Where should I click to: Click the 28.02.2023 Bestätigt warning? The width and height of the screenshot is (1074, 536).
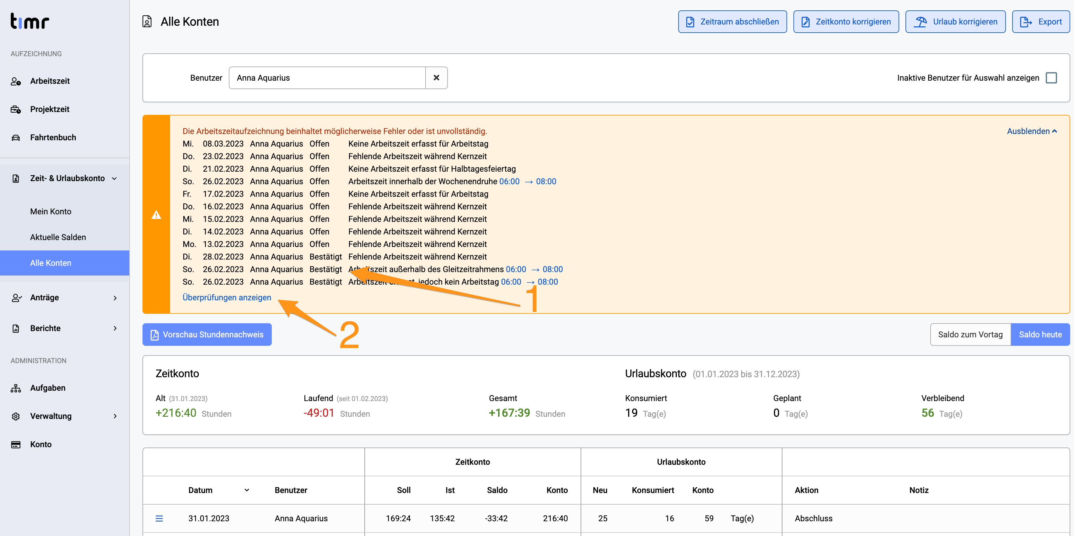point(335,257)
